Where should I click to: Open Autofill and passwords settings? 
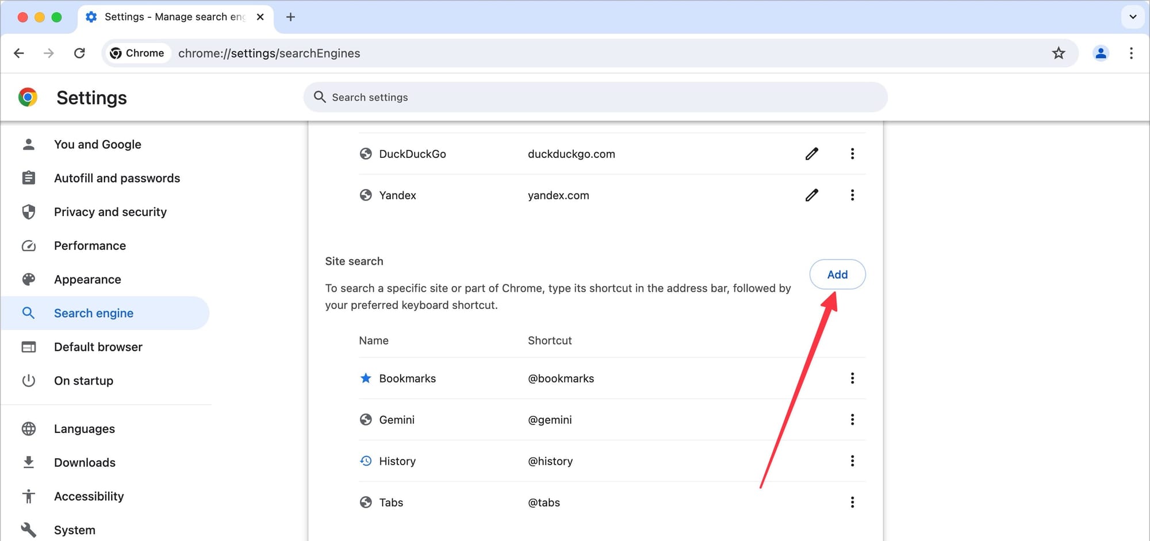[105, 178]
